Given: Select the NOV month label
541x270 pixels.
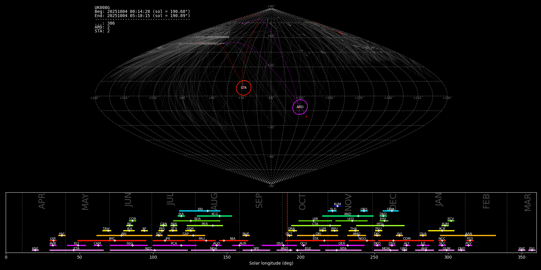Looking at the screenshot, I should coord(348,202).
